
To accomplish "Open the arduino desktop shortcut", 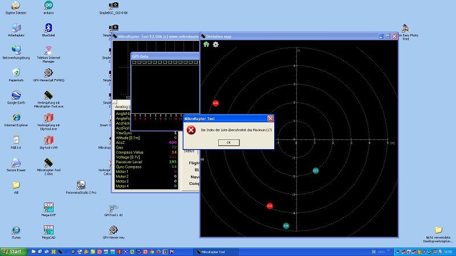I will (x=48, y=8).
